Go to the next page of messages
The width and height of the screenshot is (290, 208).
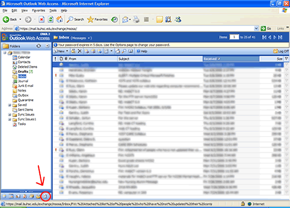click(x=275, y=37)
